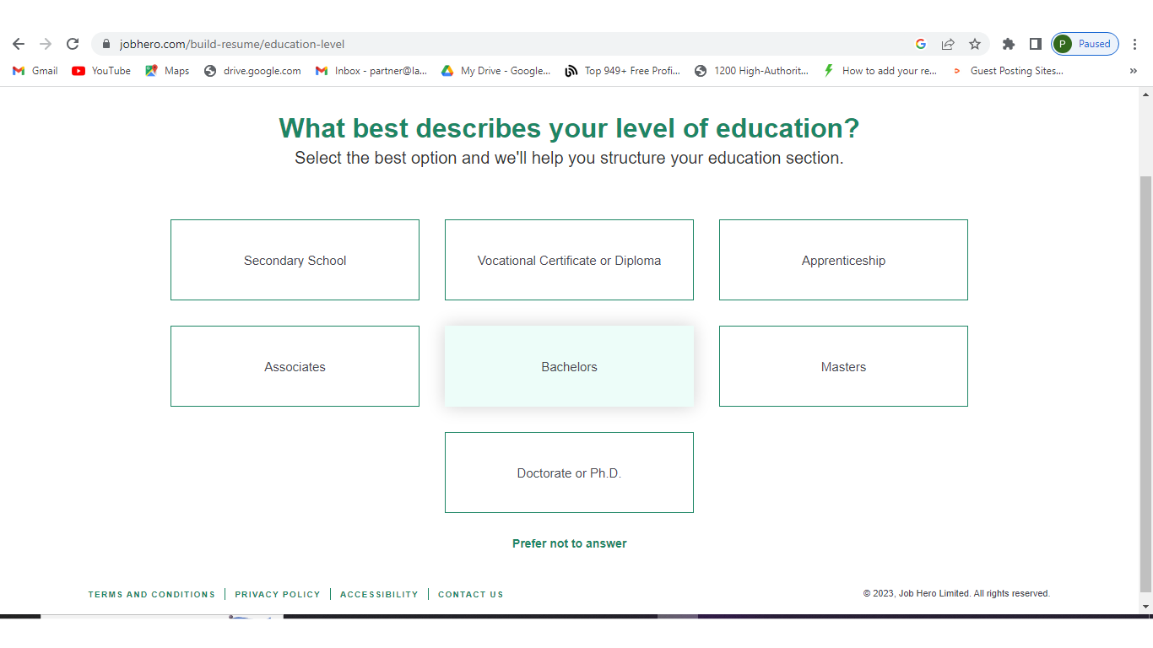This screenshot has width=1153, height=648.
Task: Pick the Masters education option
Action: tap(843, 366)
